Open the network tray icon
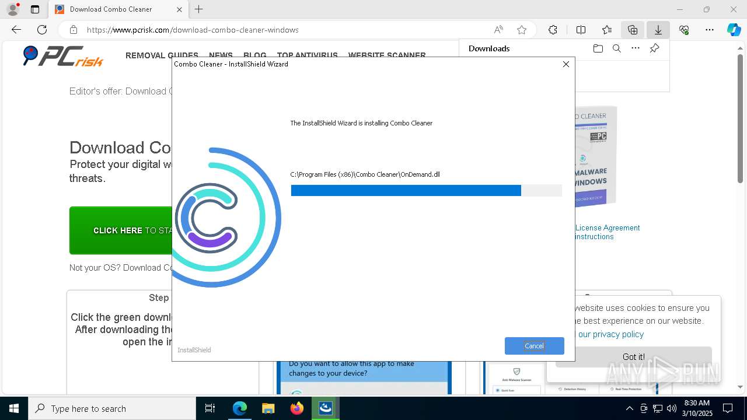Image resolution: width=747 pixels, height=420 pixels. coord(658,408)
